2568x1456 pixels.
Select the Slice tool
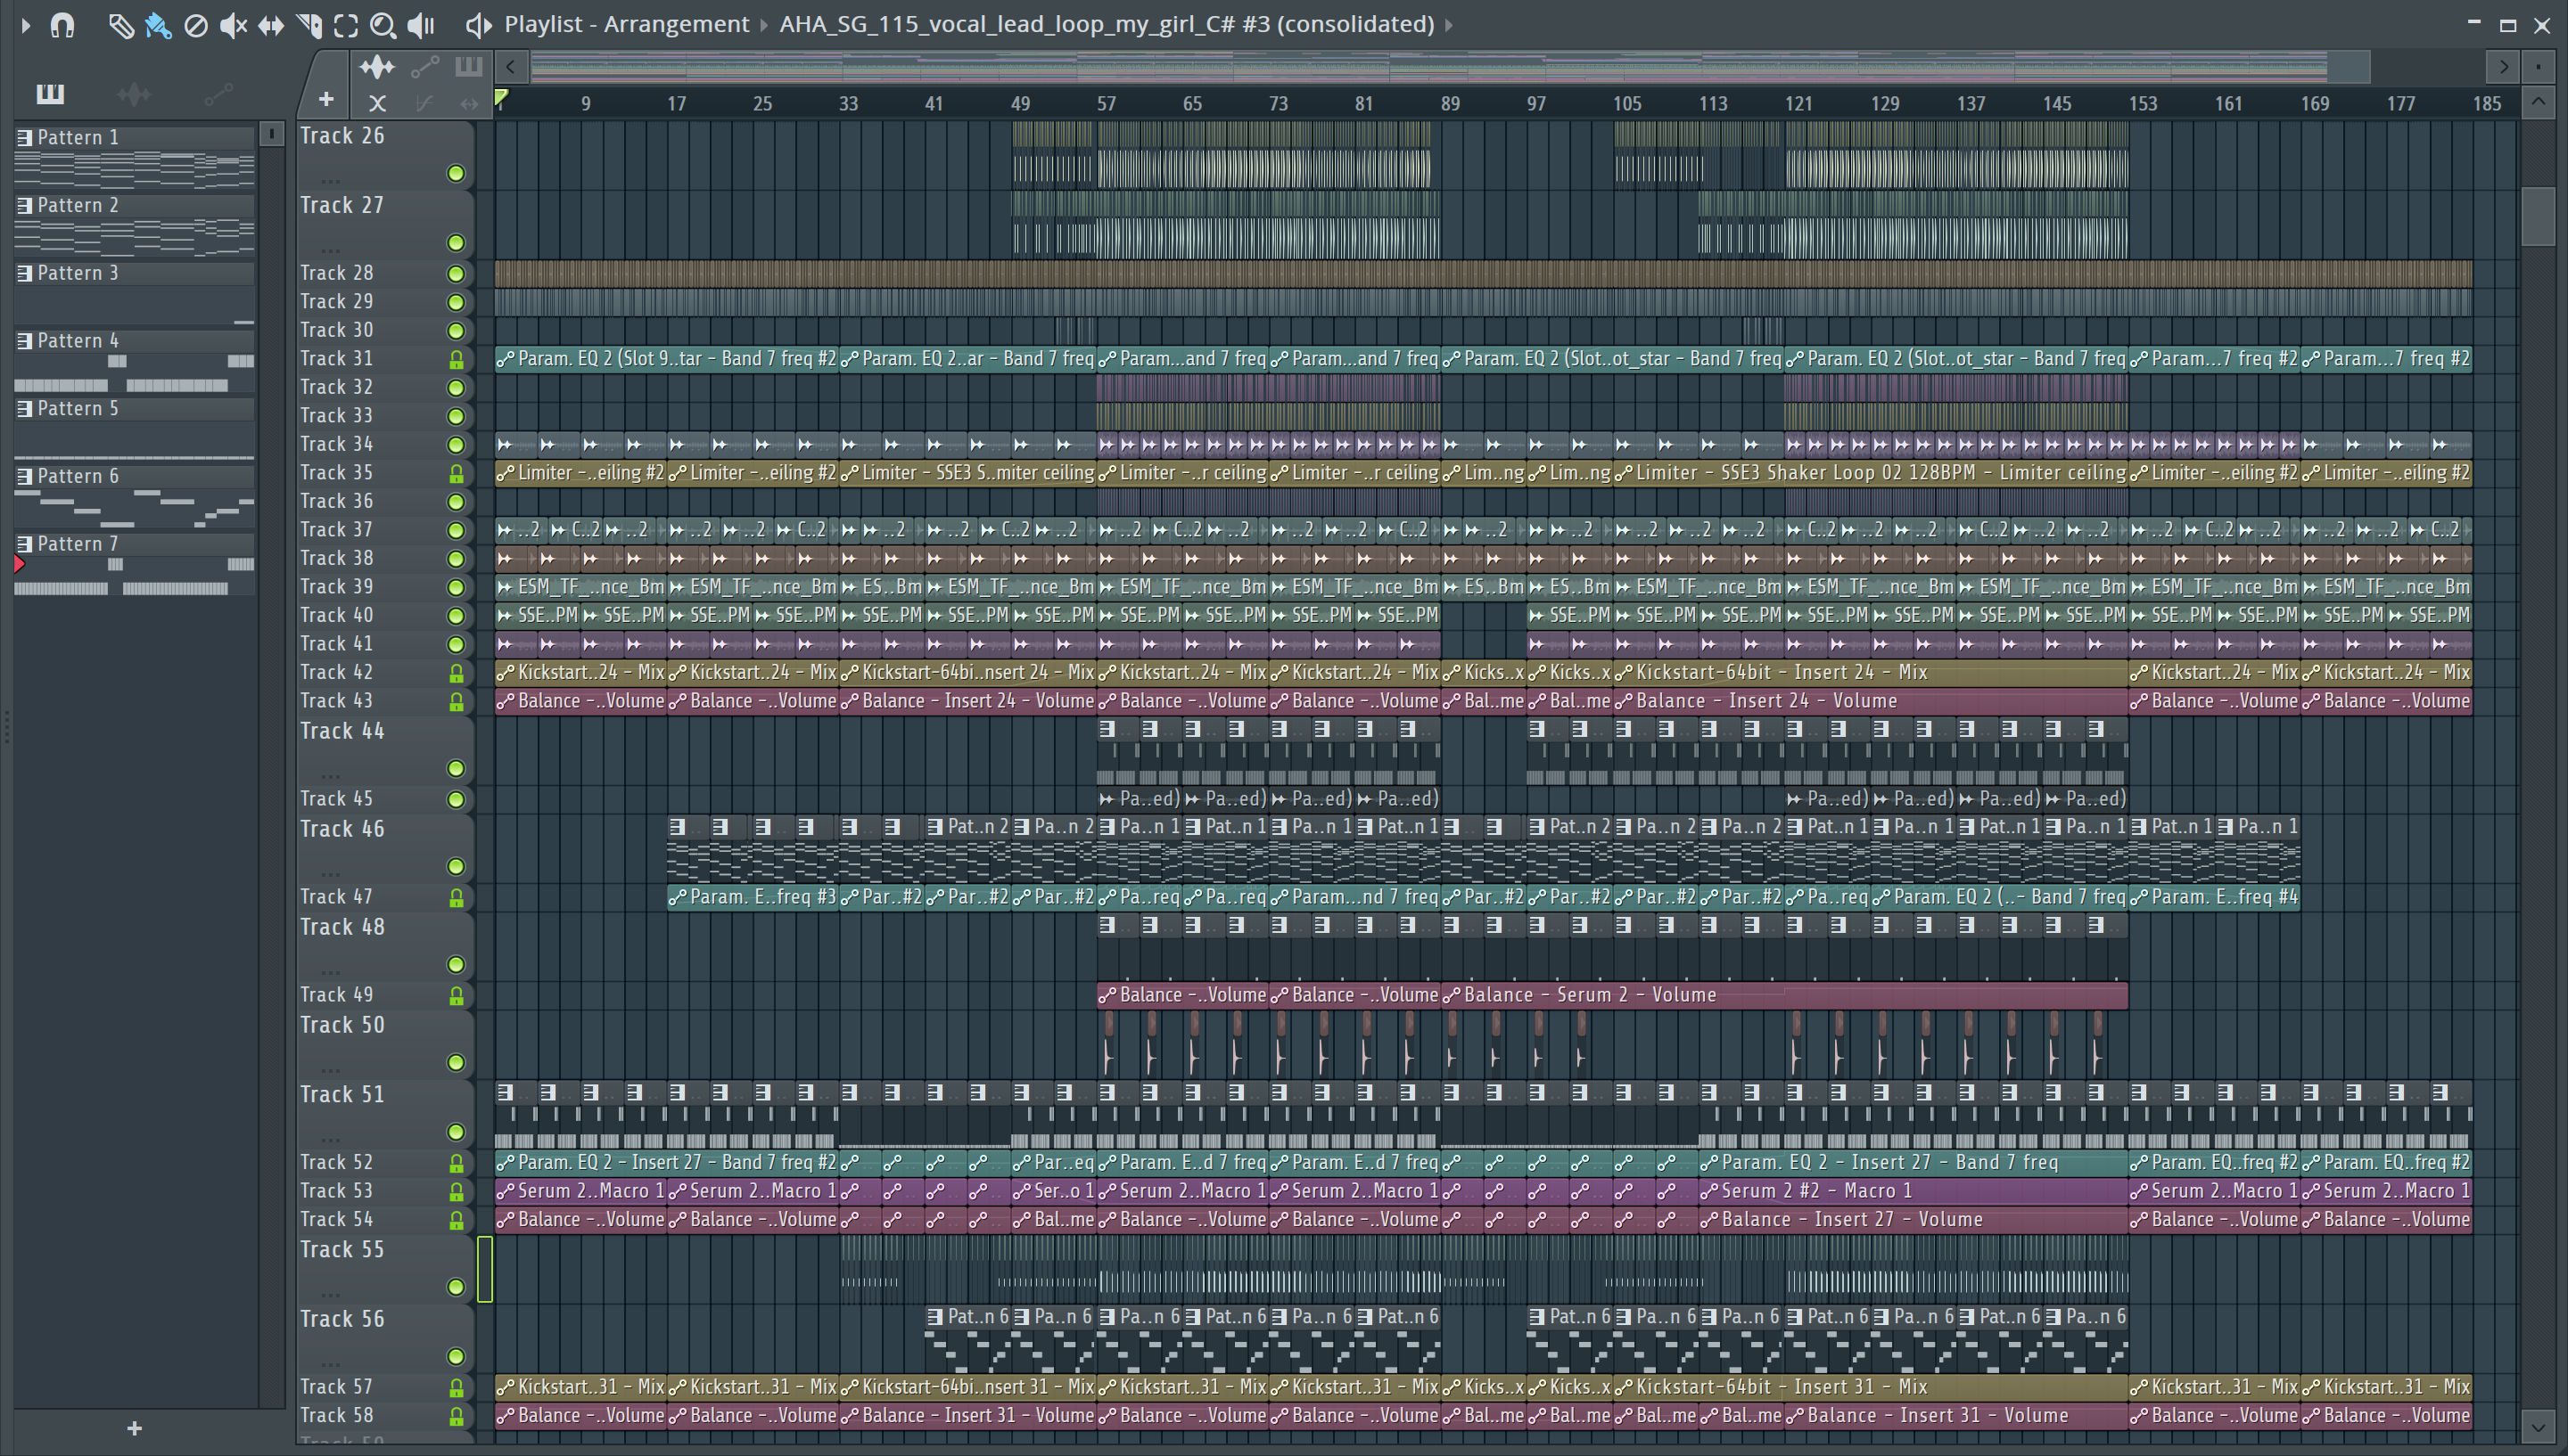309,25
